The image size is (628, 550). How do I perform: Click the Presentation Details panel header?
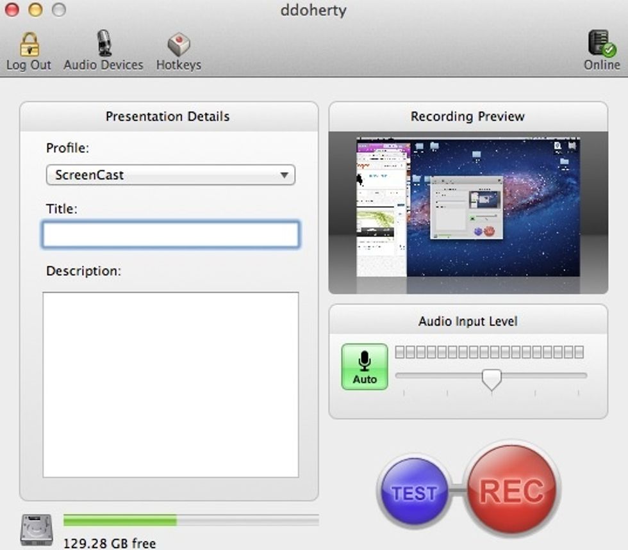[168, 117]
